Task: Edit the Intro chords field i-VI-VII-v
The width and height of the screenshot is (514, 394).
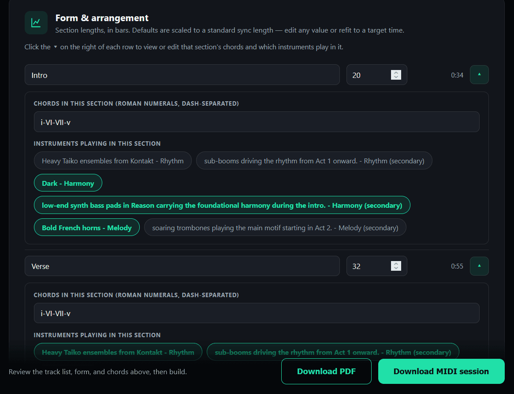Action: point(257,122)
